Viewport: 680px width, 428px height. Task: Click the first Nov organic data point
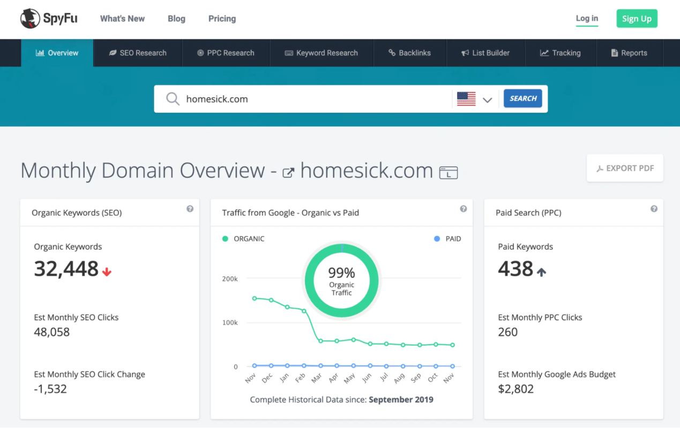pos(255,299)
